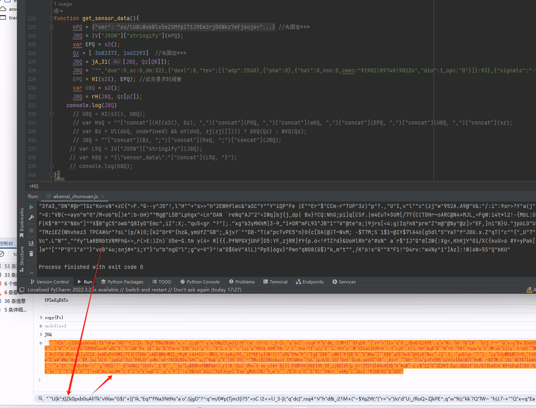Toggle the comment block fold marker on line 333
The image size is (536, 408).
(51, 114)
